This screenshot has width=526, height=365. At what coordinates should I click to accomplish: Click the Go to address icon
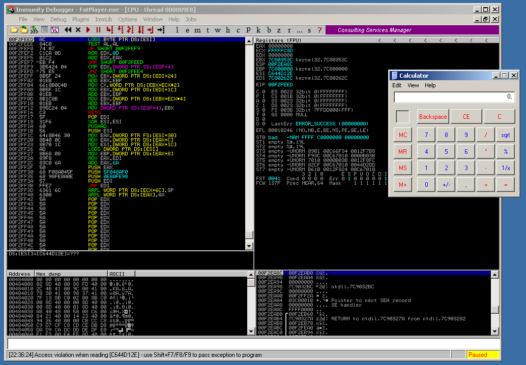click(161, 30)
